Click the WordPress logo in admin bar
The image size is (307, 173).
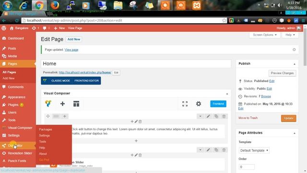[x=4, y=28]
